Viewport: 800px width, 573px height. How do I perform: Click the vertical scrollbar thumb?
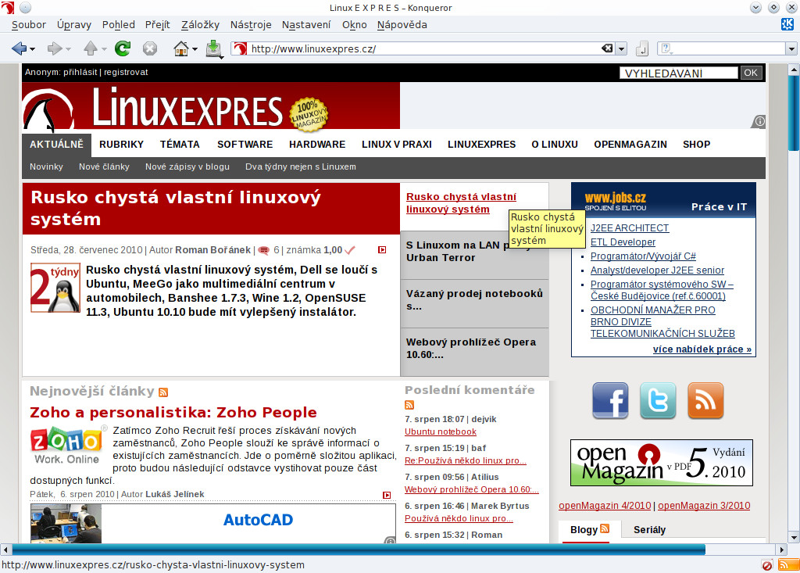click(794, 113)
